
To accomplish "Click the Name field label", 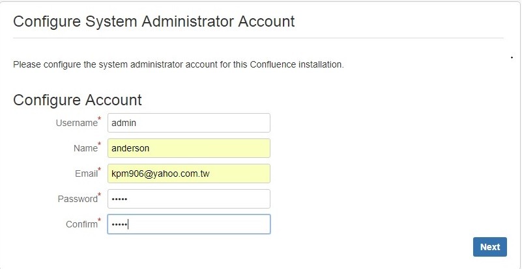I will pyautogui.click(x=85, y=149).
